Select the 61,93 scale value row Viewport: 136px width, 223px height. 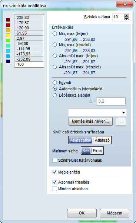(x=29, y=33)
